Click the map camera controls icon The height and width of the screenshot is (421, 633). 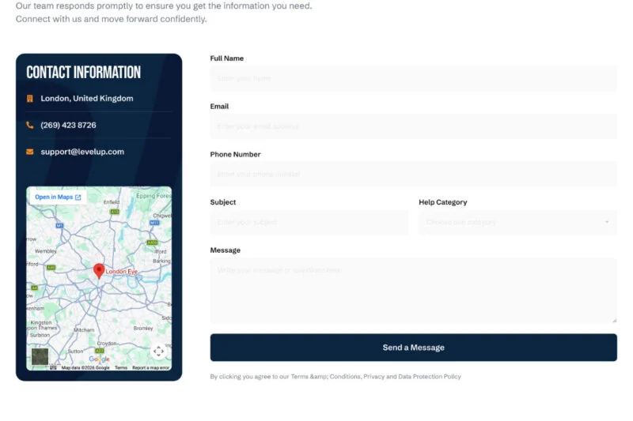pos(159,351)
